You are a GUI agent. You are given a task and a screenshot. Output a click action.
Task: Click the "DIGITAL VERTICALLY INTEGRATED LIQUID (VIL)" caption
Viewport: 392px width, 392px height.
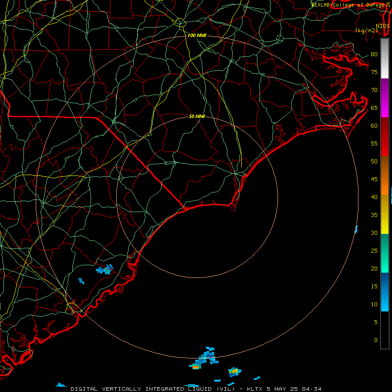coord(153,389)
